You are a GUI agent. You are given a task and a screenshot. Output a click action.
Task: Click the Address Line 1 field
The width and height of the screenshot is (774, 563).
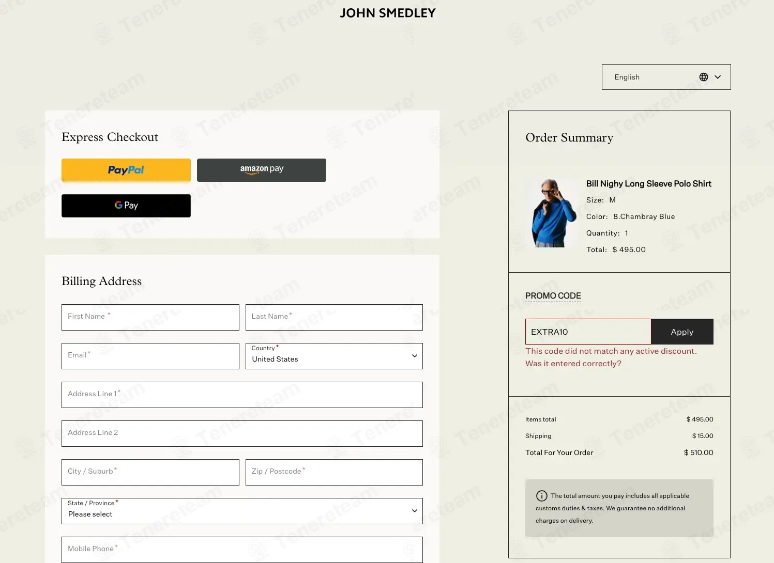pos(242,395)
